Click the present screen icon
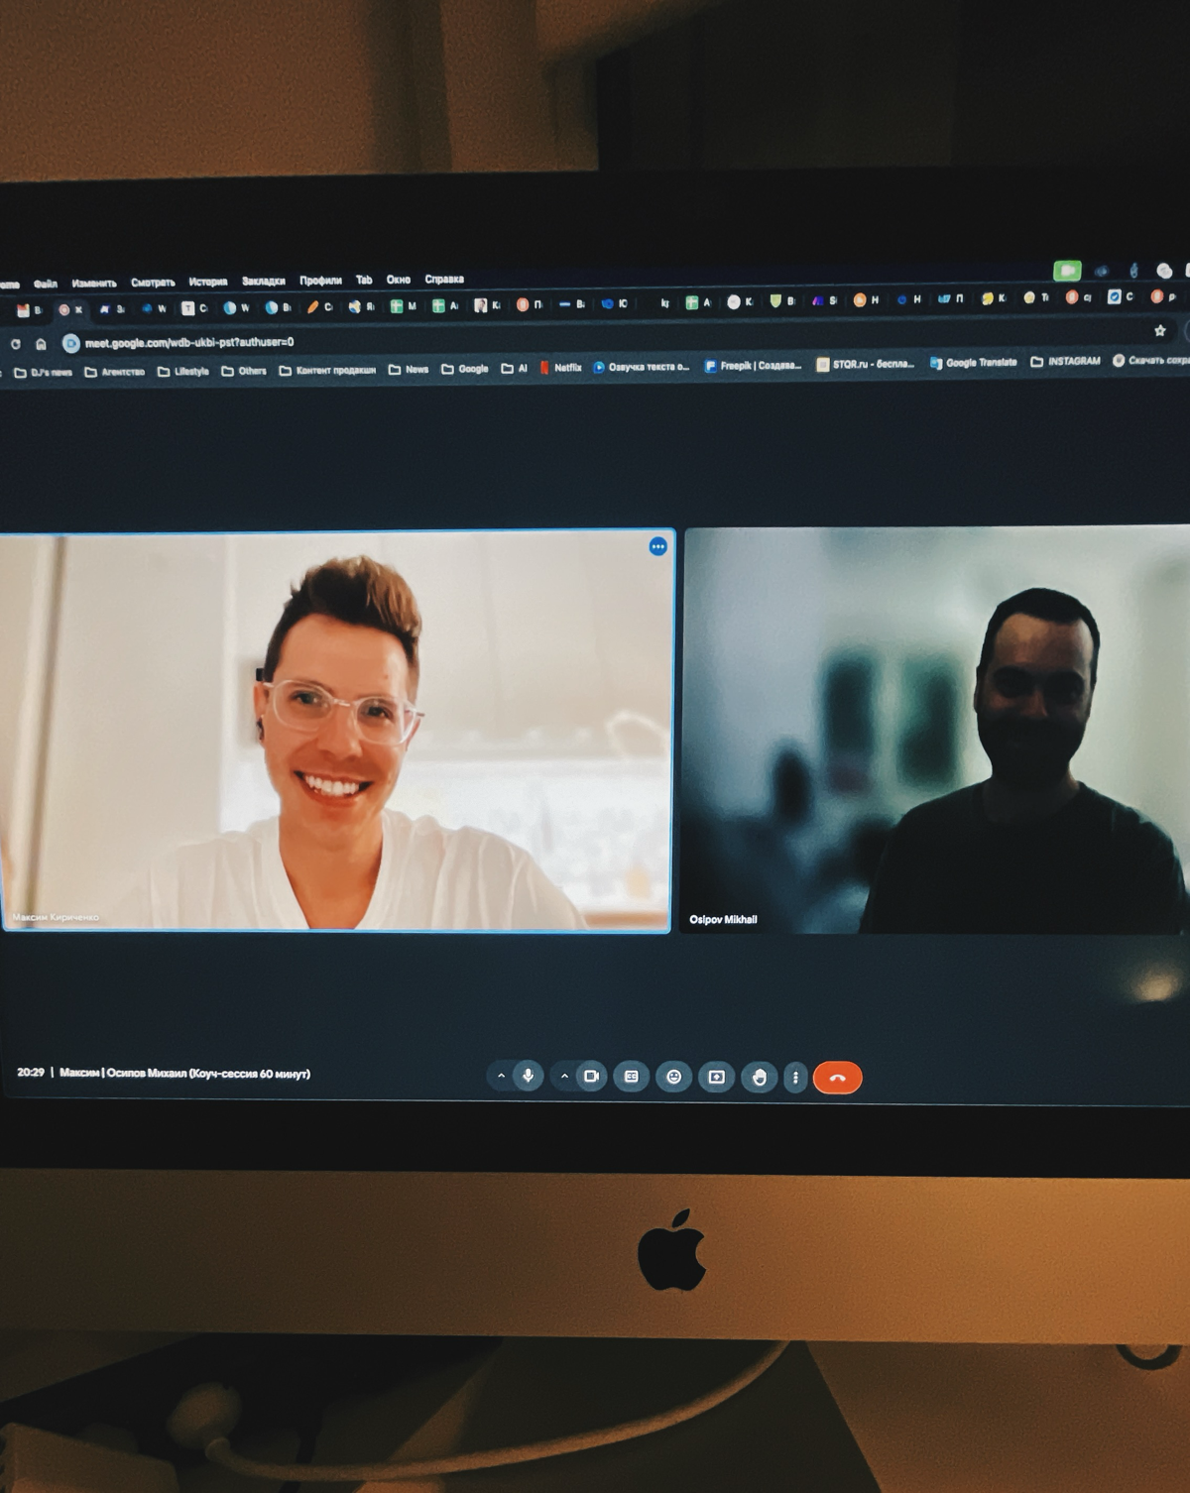 pyautogui.click(x=716, y=1077)
